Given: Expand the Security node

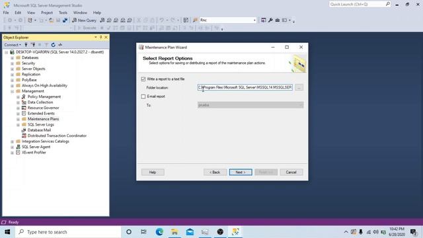Looking at the screenshot, I should [x=12, y=63].
